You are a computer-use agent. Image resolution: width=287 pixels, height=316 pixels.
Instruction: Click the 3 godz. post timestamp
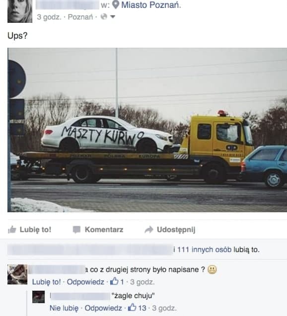click(x=49, y=17)
